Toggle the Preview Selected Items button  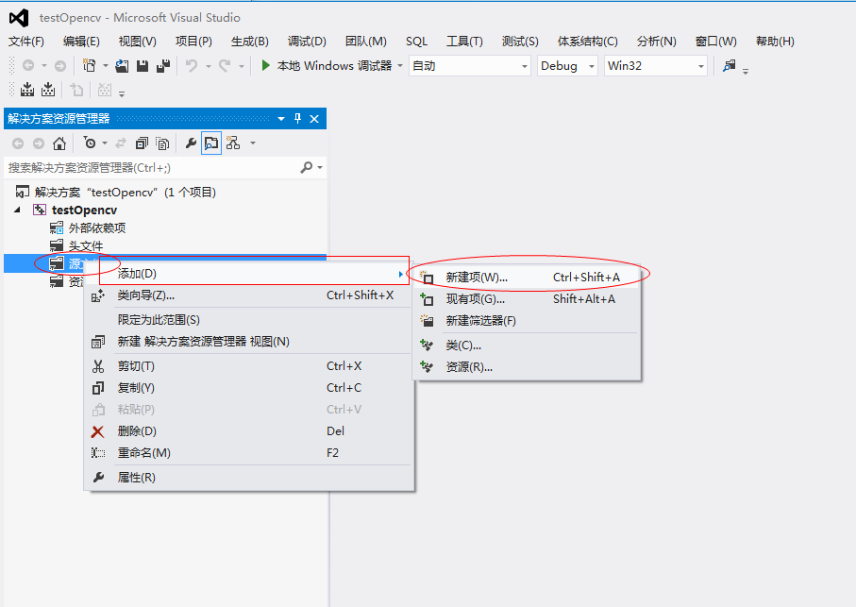click(x=211, y=143)
